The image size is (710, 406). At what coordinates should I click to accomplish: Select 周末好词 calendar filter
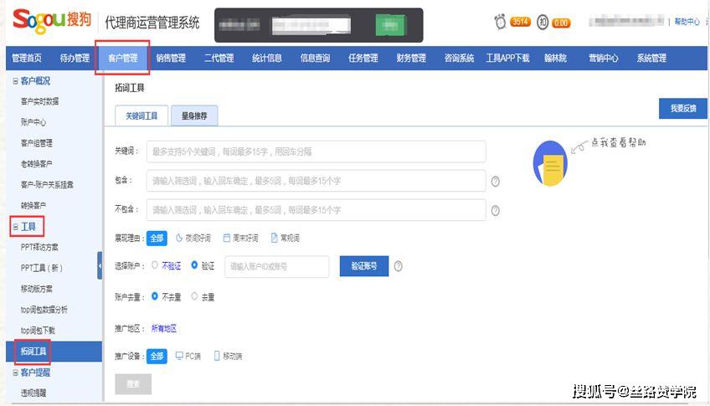click(241, 238)
